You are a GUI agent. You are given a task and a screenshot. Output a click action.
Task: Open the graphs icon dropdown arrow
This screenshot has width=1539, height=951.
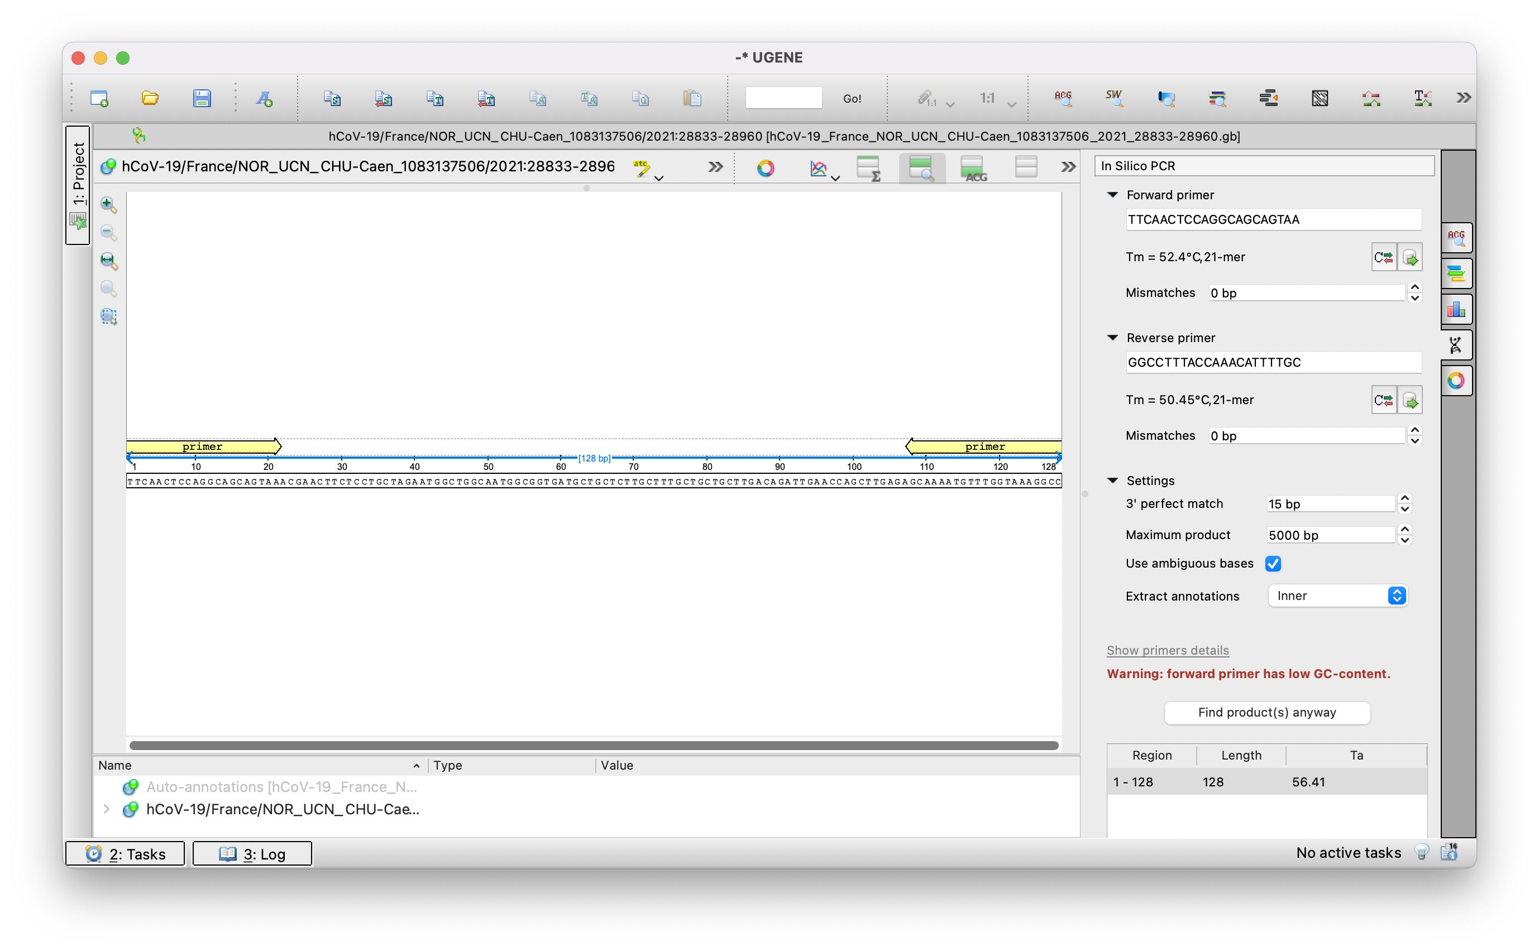pos(835,179)
